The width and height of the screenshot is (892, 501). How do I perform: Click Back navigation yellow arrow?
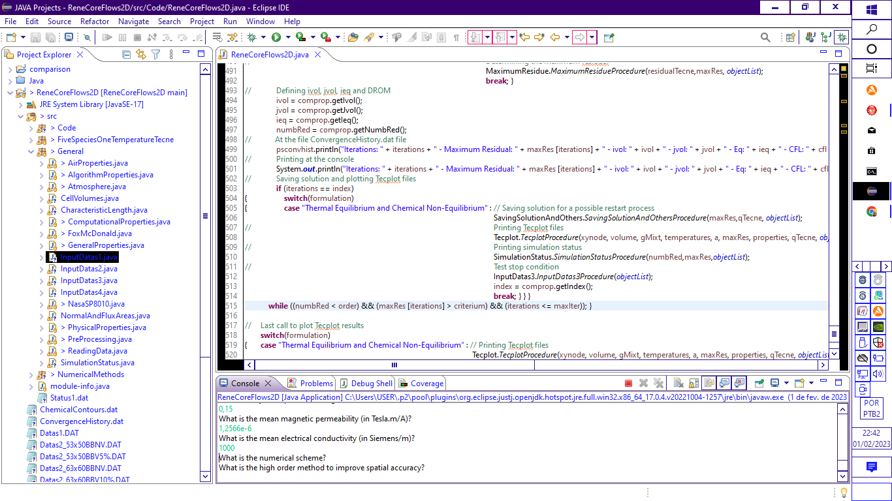coord(554,37)
